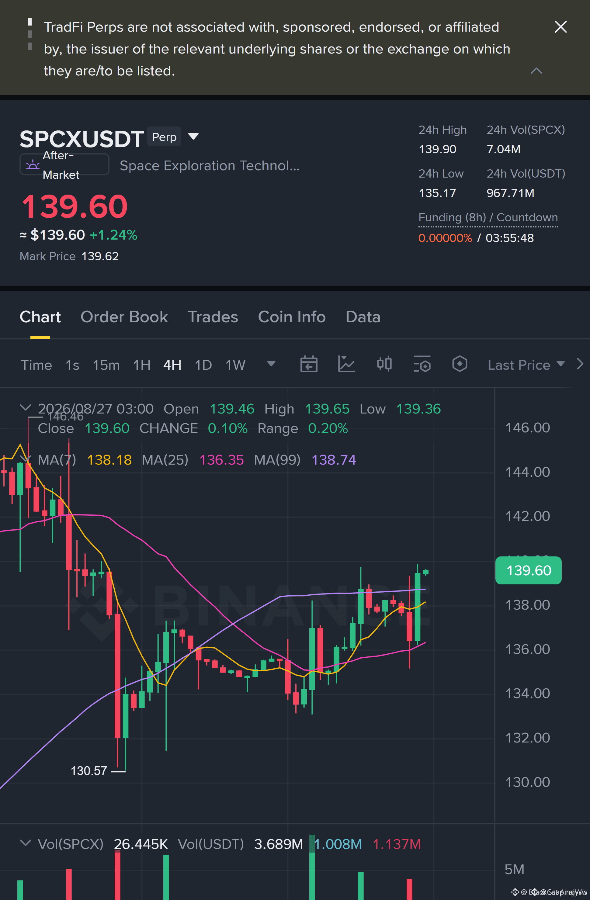Screen dimensions: 590x900
Task: Tap the MA(7) value 138.18
Action: (x=109, y=460)
